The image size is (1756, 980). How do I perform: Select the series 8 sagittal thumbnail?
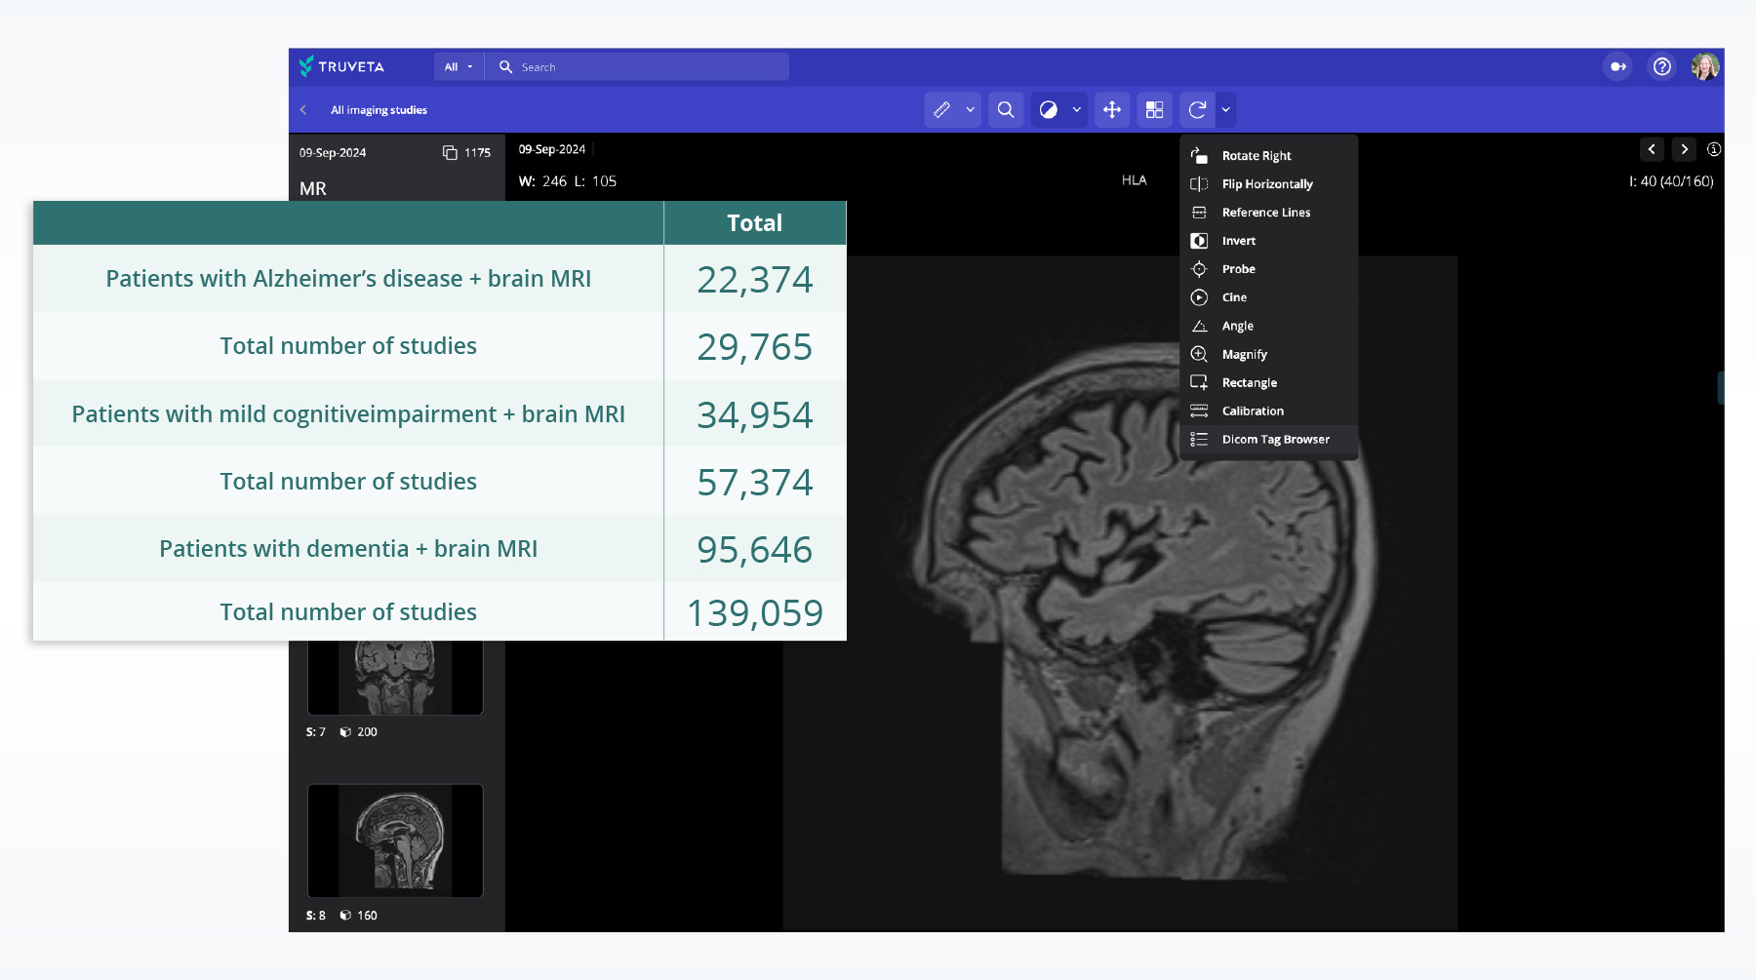tap(395, 841)
